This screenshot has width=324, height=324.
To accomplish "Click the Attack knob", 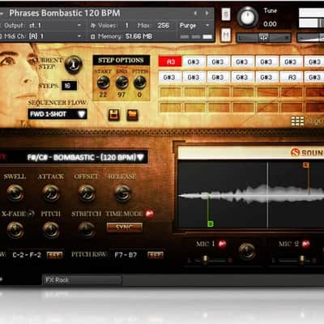I will click(x=51, y=193).
